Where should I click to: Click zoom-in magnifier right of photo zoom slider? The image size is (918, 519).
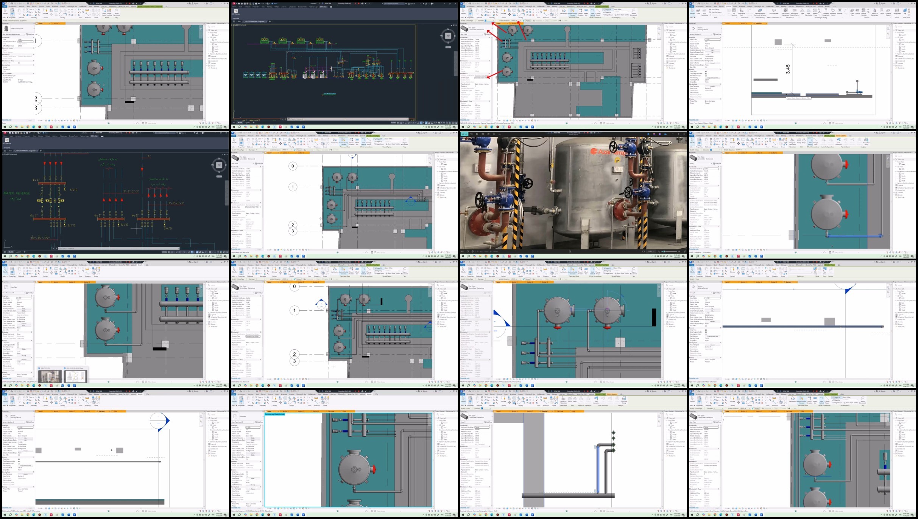[679, 251]
